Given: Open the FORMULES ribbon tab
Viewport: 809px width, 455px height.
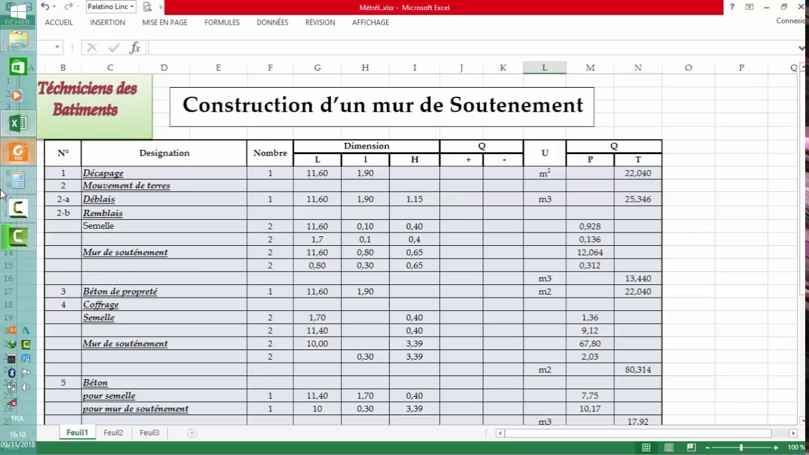Looking at the screenshot, I should click(222, 22).
